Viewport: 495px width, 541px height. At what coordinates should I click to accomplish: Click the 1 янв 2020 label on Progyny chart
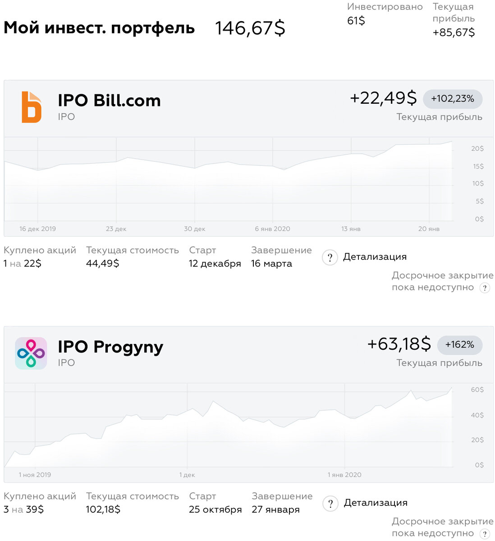point(344,474)
